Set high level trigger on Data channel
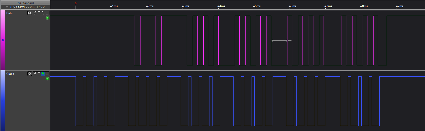The height and width of the screenshot is (131, 425). pyautogui.click(x=39, y=13)
